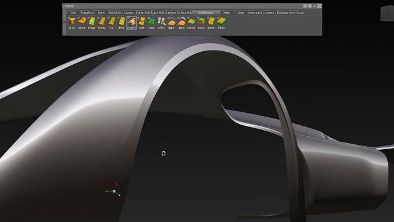This screenshot has height=222, width=394.
Task: Select the bridge tool icon
Action: click(92, 23)
